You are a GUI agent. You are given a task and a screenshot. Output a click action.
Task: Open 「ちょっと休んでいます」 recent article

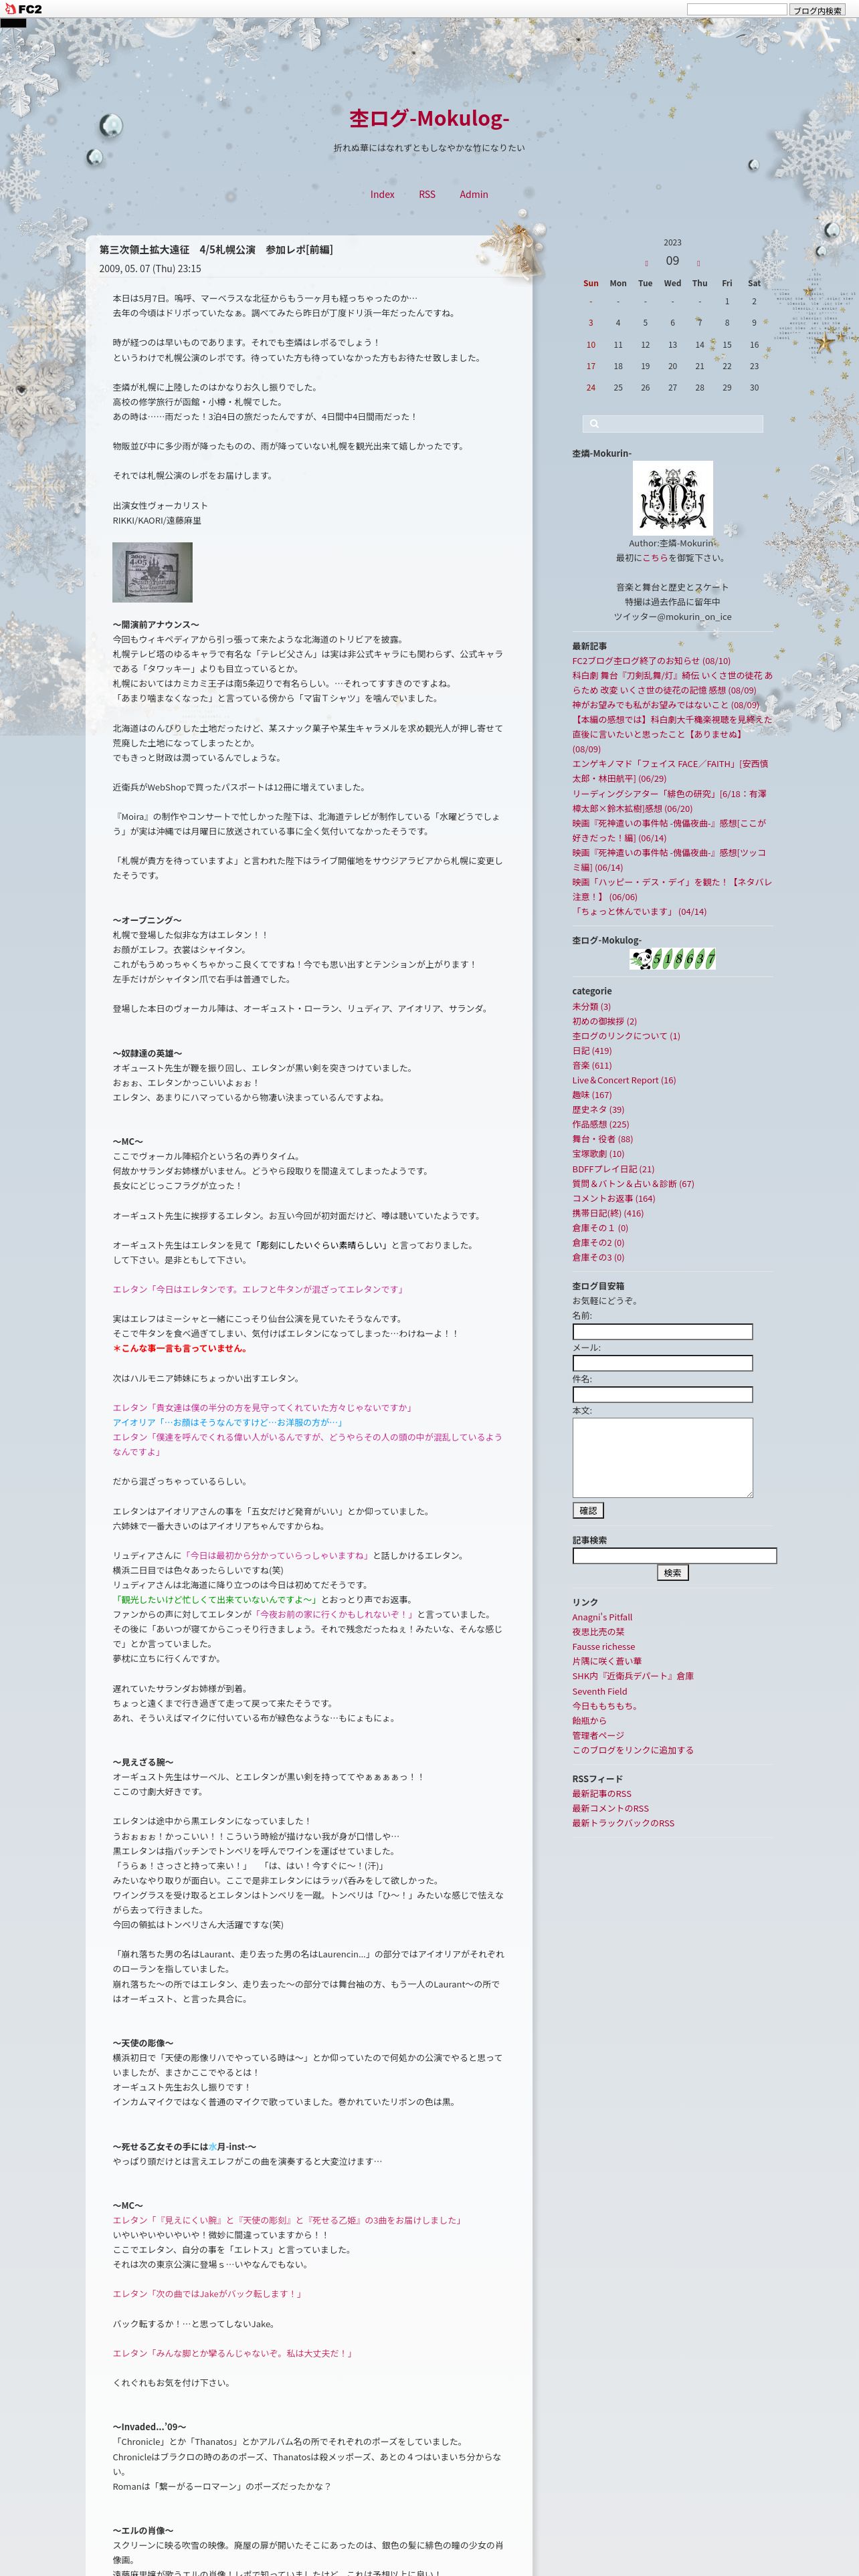[x=639, y=911]
